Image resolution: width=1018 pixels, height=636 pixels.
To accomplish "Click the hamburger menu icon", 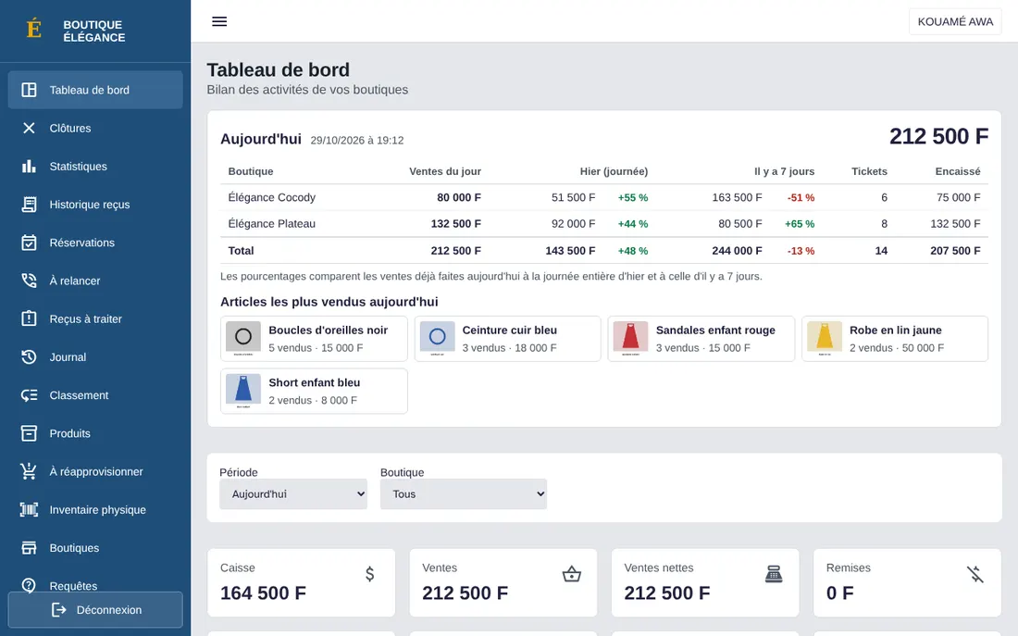I will coord(219,21).
